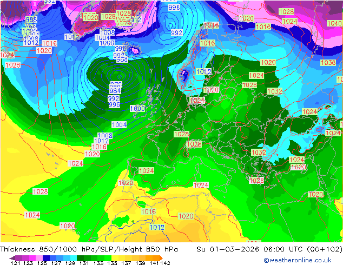343x265 pixels.
Task: Click the red 1024 label north of the Black Sea
Action: pos(309,112)
